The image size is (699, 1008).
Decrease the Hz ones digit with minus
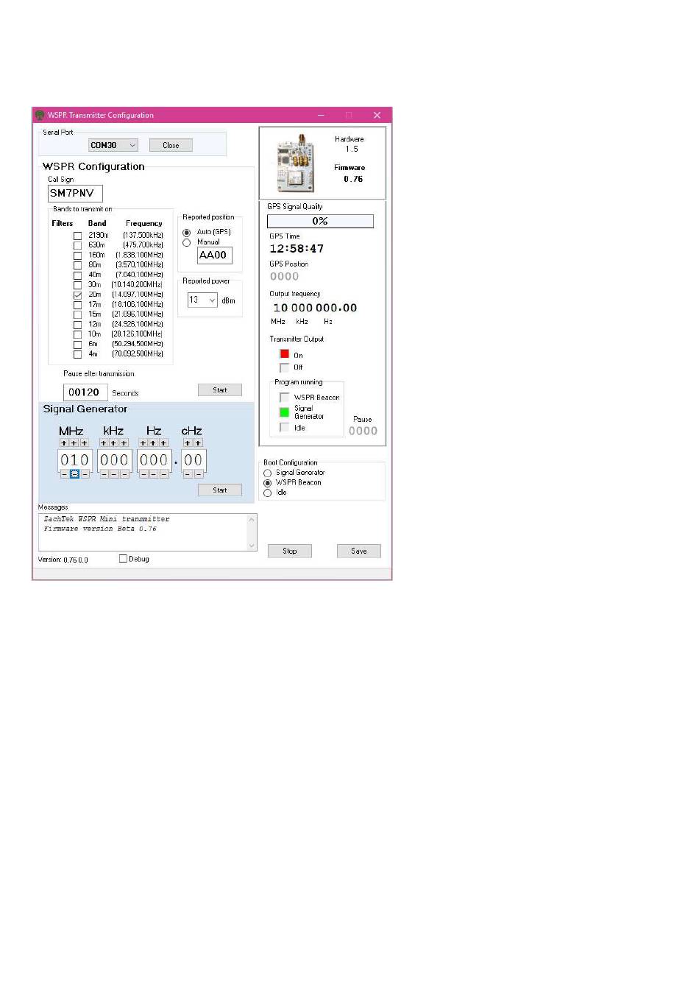(x=164, y=475)
